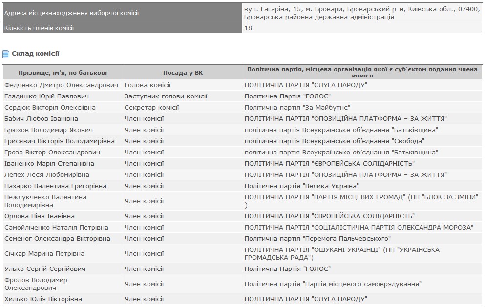Select 'Семеног Олександра Вікторівна' name
The width and height of the screenshot is (485, 307).
pos(57,239)
